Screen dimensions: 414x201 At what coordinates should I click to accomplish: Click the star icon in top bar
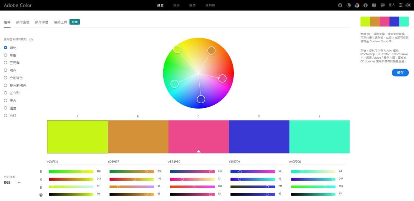[x=340, y=5]
